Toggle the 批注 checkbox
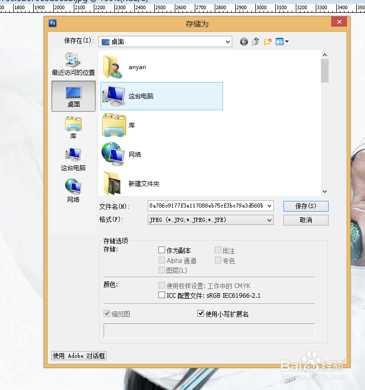The height and width of the screenshot is (390, 365). click(218, 250)
